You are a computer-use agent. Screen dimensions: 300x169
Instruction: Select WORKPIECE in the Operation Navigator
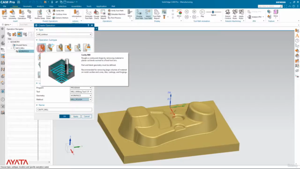(24, 51)
